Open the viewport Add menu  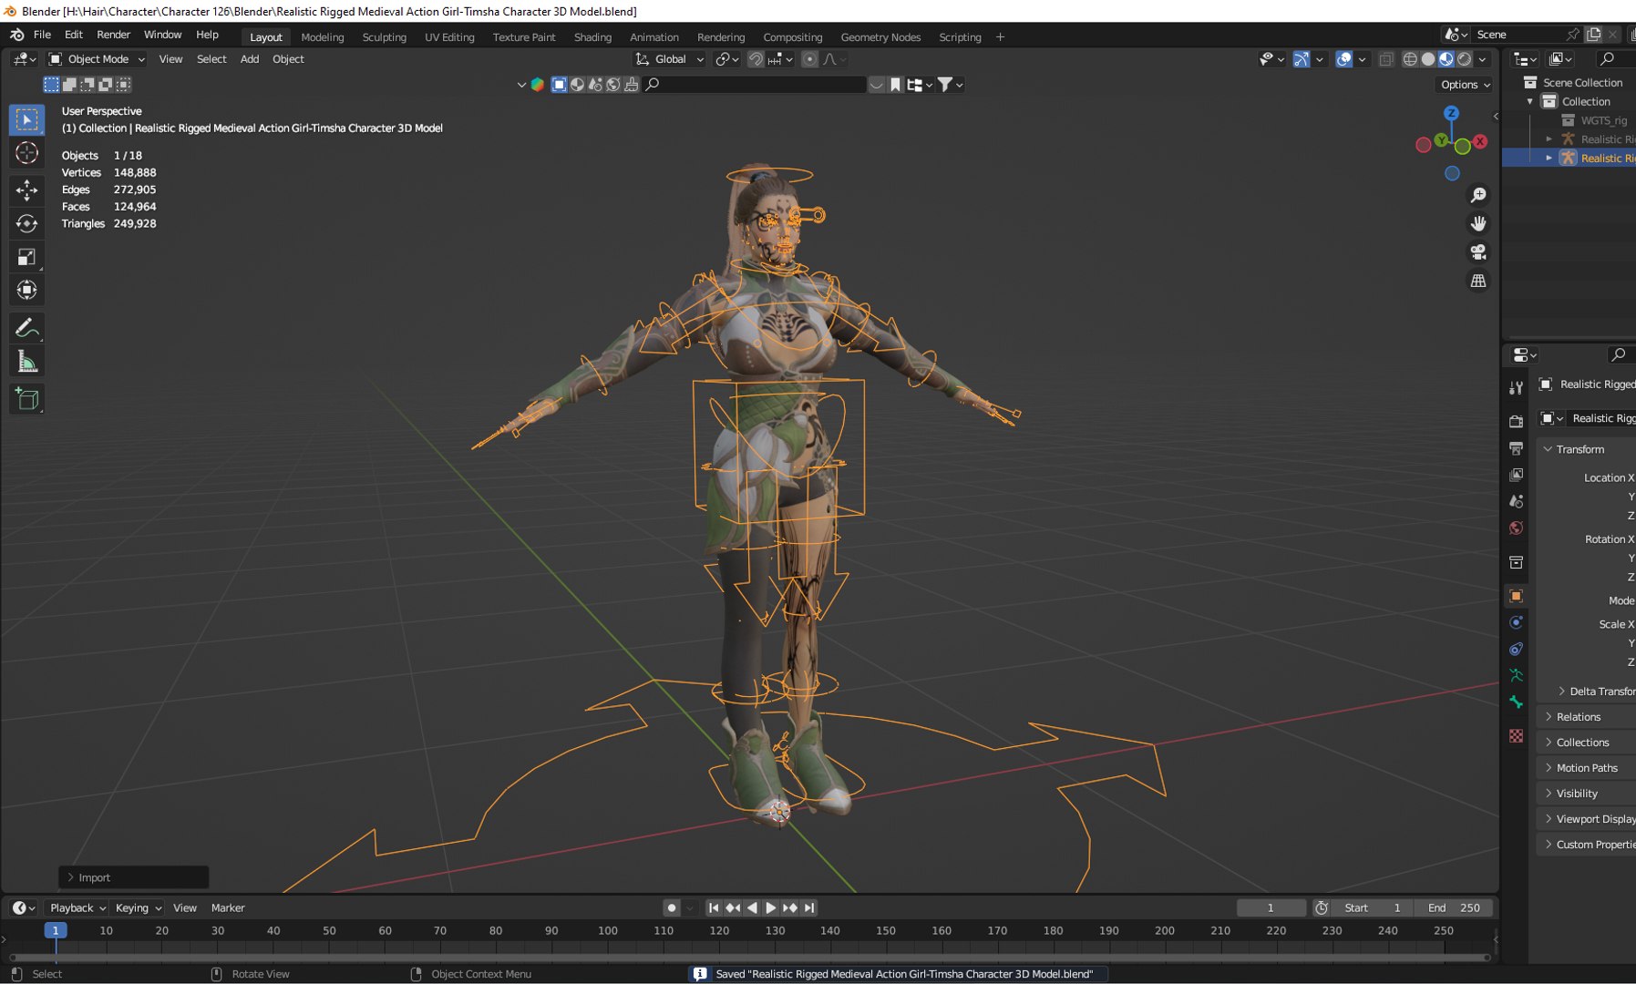point(250,59)
